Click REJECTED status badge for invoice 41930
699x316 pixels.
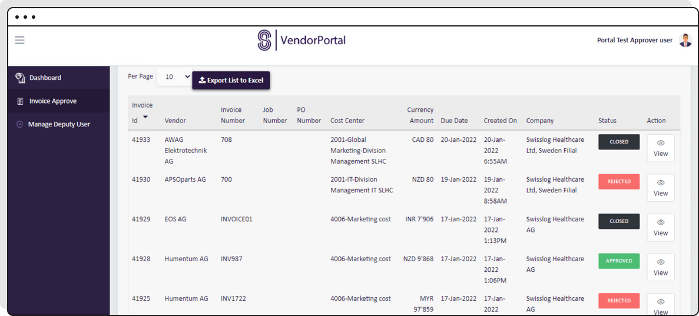tap(618, 182)
